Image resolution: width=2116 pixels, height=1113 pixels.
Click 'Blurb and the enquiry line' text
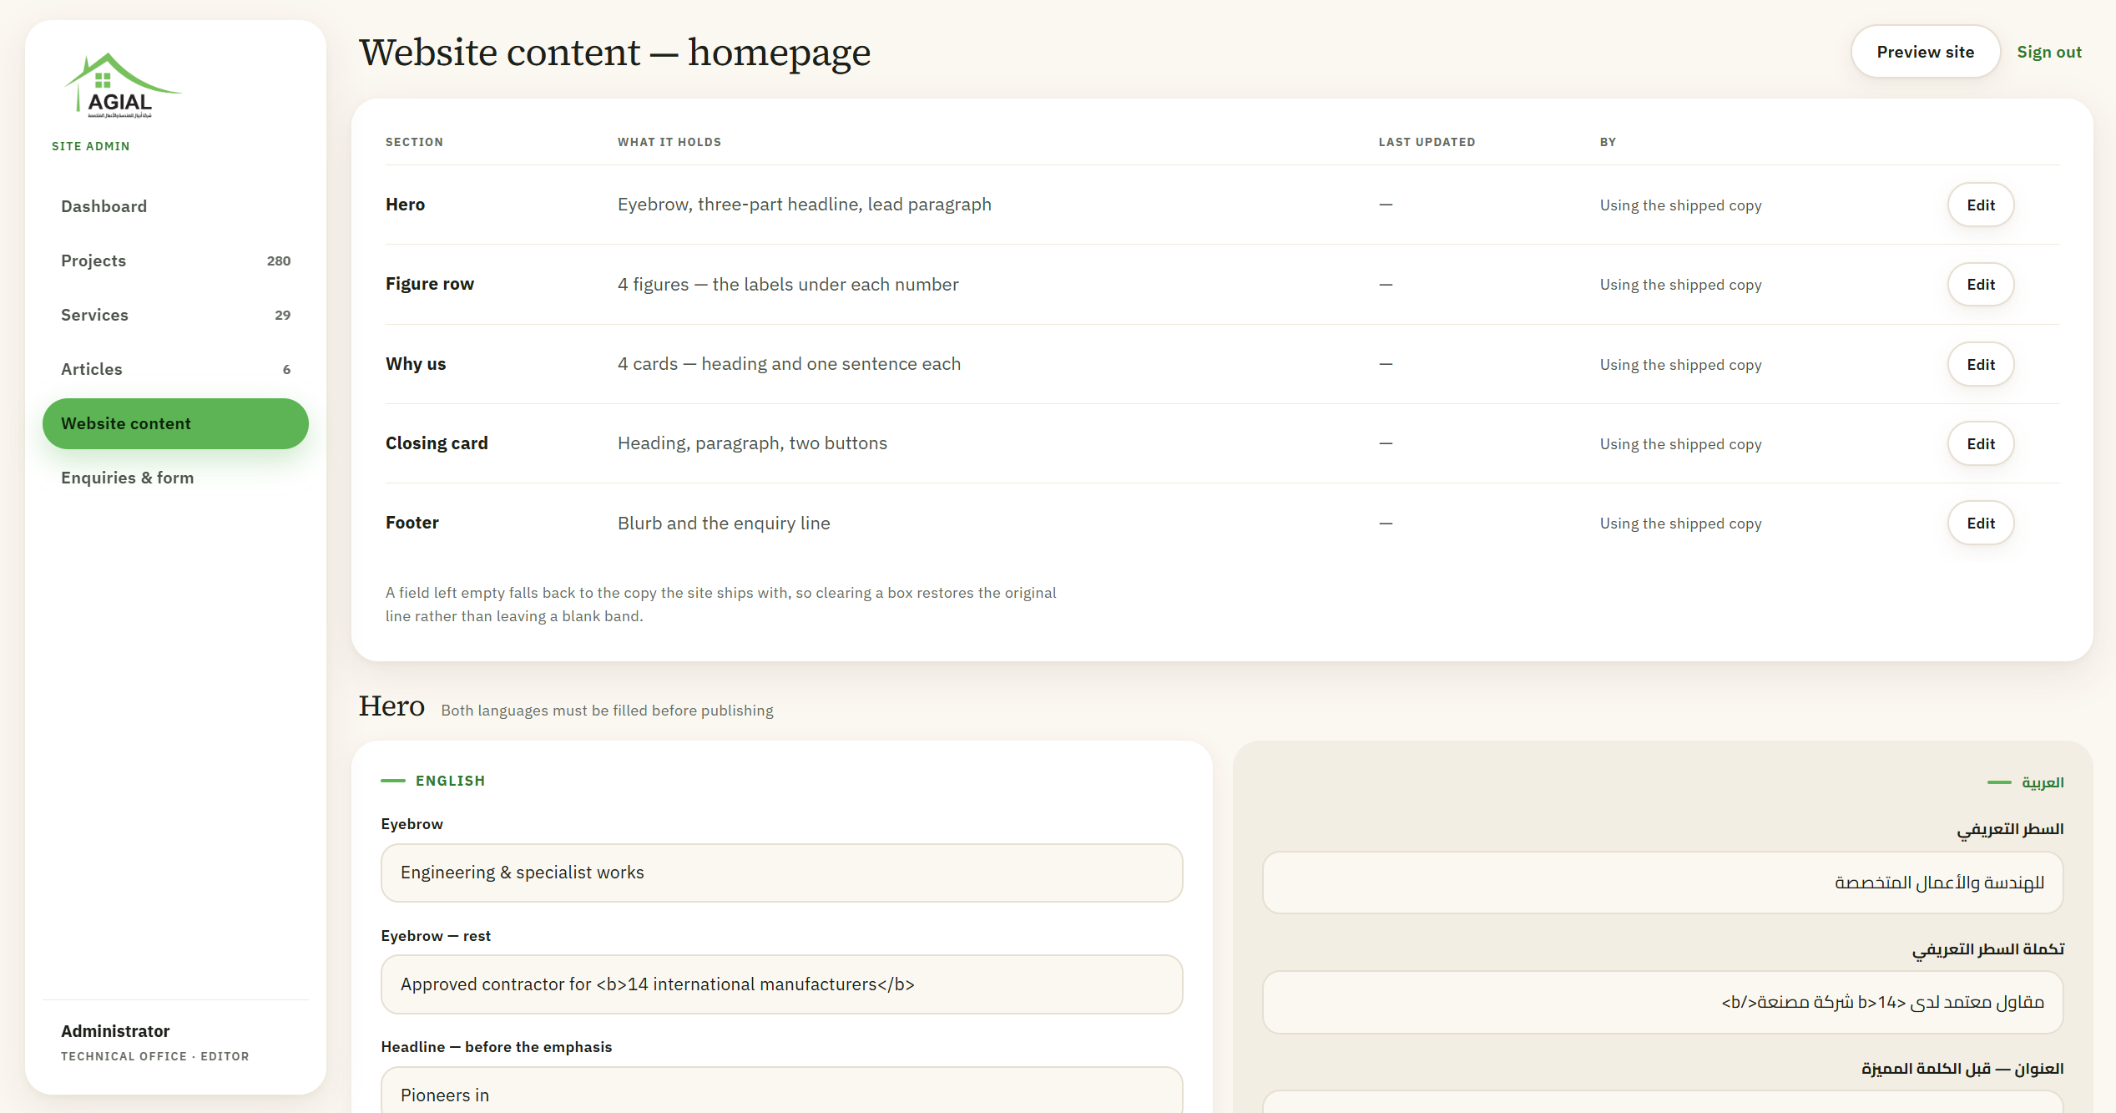click(724, 523)
